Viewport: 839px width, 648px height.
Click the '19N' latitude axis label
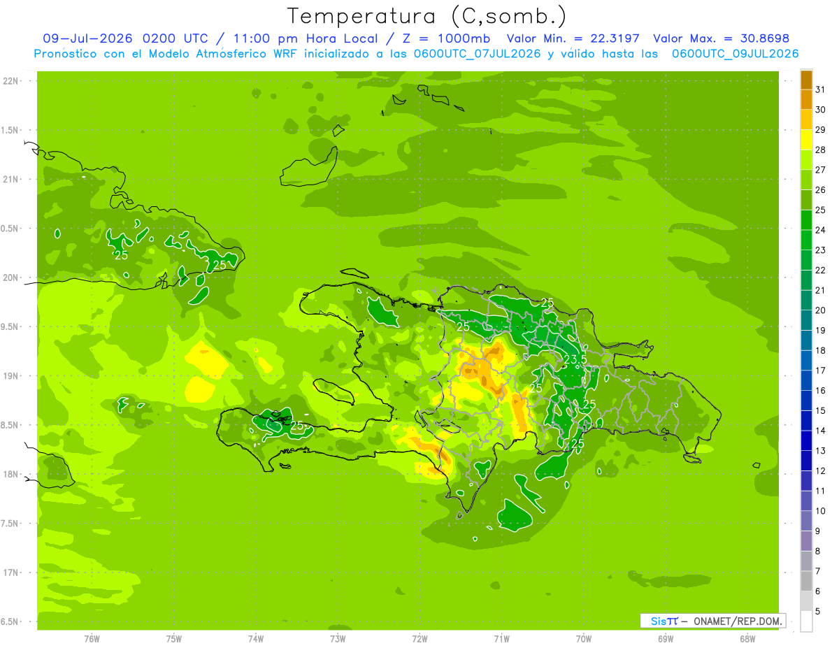click(11, 376)
